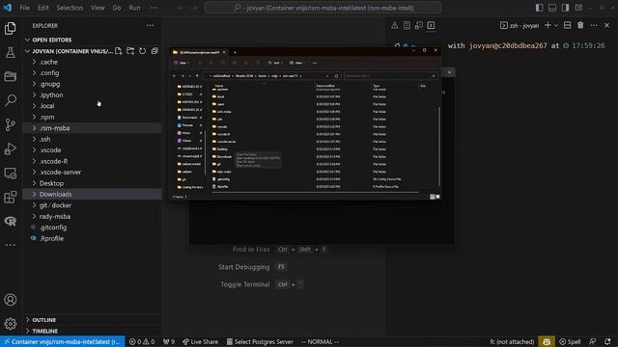Click R: (not attached) status item

click(512, 341)
